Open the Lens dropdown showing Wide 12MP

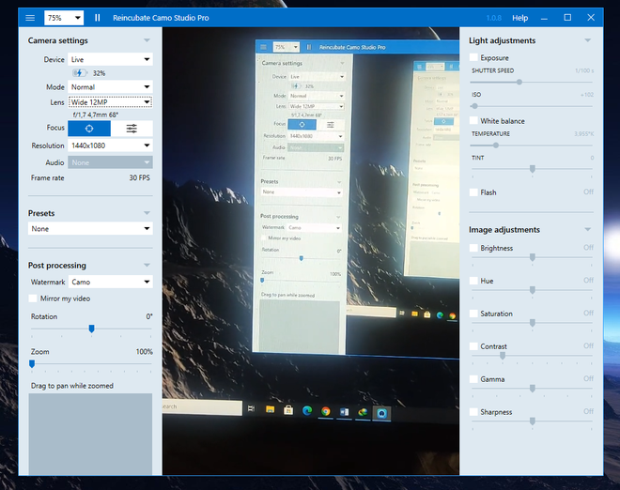tap(110, 102)
